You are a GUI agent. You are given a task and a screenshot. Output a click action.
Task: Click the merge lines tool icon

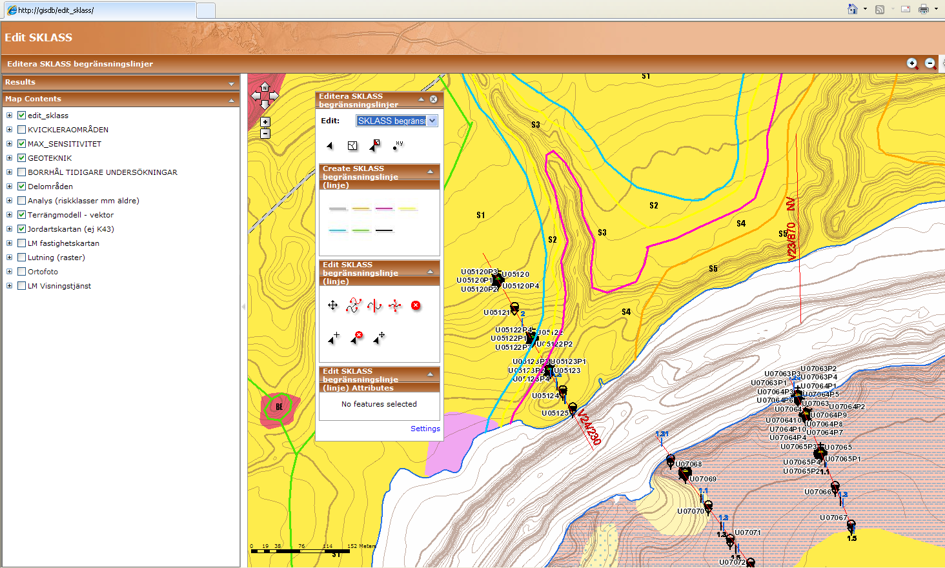(395, 305)
